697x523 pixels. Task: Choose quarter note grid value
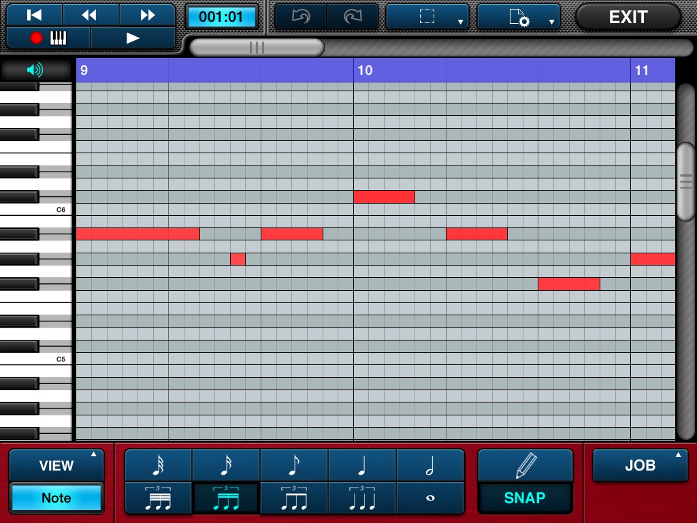362,465
